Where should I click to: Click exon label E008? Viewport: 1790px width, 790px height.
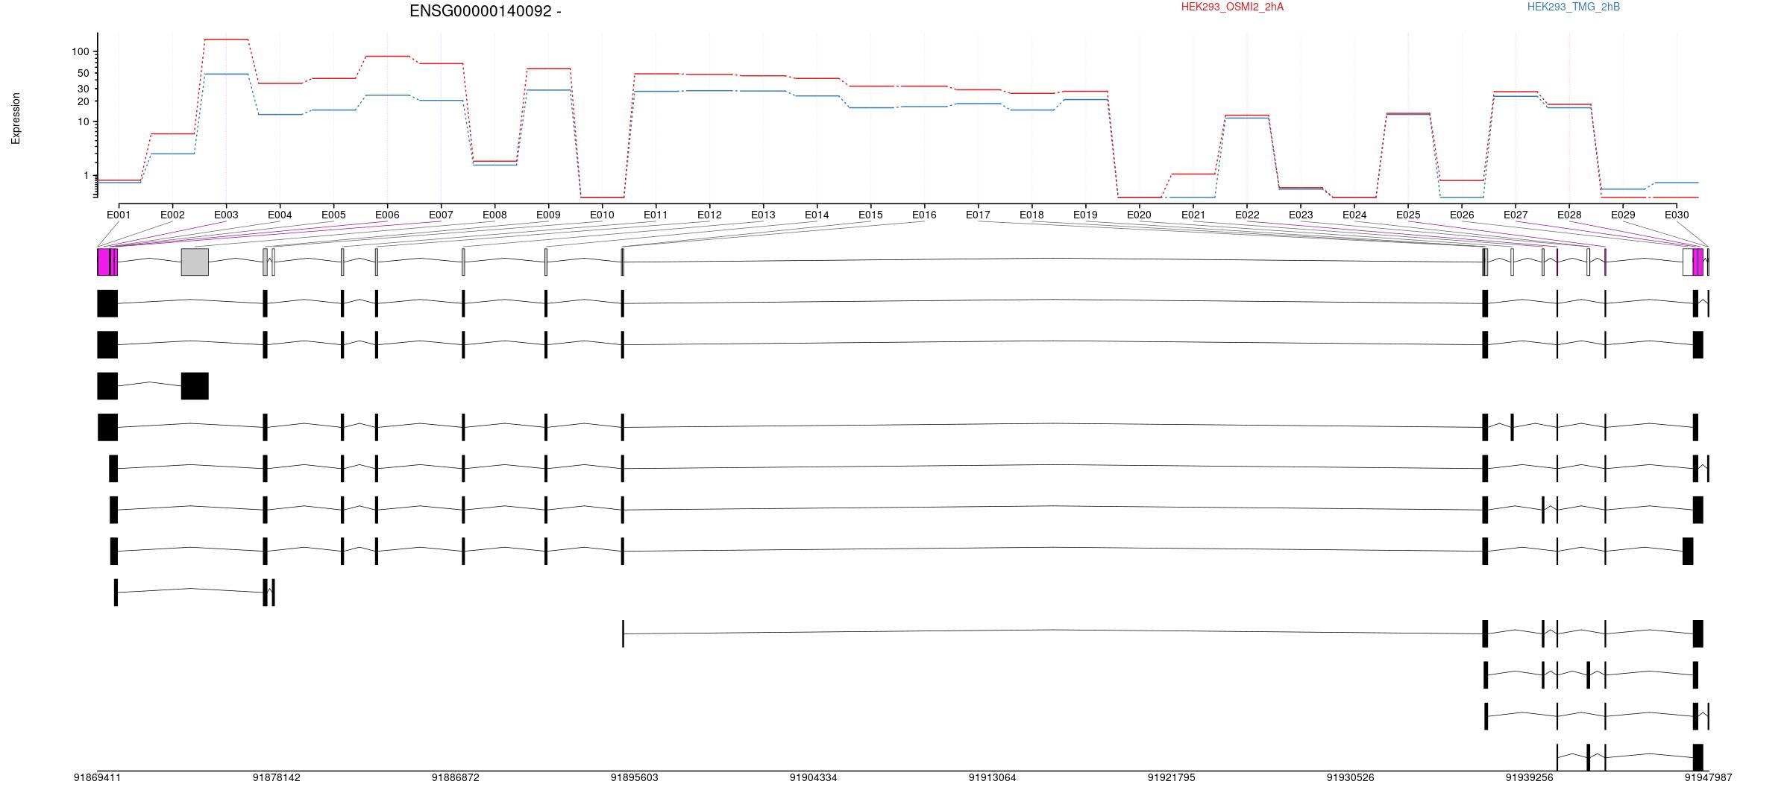[494, 215]
